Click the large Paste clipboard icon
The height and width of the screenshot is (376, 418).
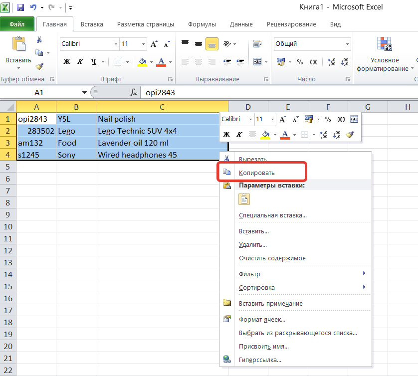pos(18,44)
